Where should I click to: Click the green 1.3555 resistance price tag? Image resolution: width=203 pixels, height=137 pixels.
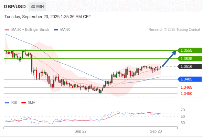[x=190, y=50]
